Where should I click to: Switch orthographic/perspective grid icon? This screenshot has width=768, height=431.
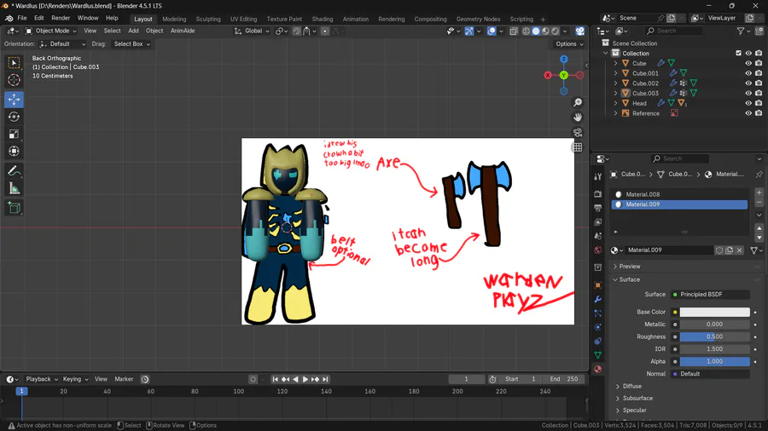578,147
